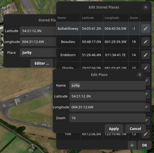This screenshot has width=154, height=153.
Task: Open the Editor from Stored Places
Action: coord(42,63)
